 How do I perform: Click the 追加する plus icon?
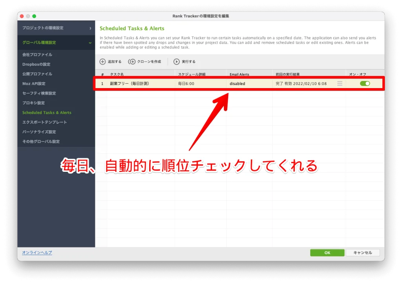tap(102, 62)
